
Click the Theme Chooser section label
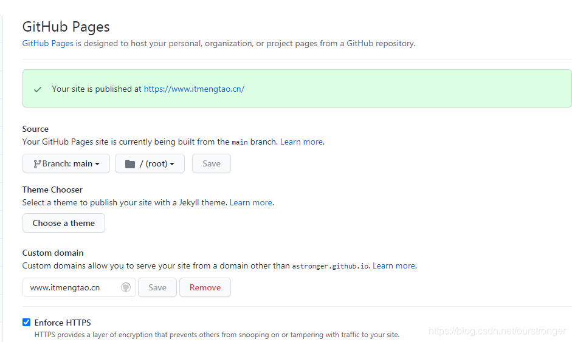(x=52, y=190)
